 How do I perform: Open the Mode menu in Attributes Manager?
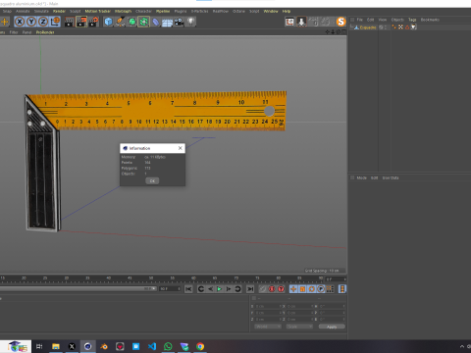pos(361,177)
